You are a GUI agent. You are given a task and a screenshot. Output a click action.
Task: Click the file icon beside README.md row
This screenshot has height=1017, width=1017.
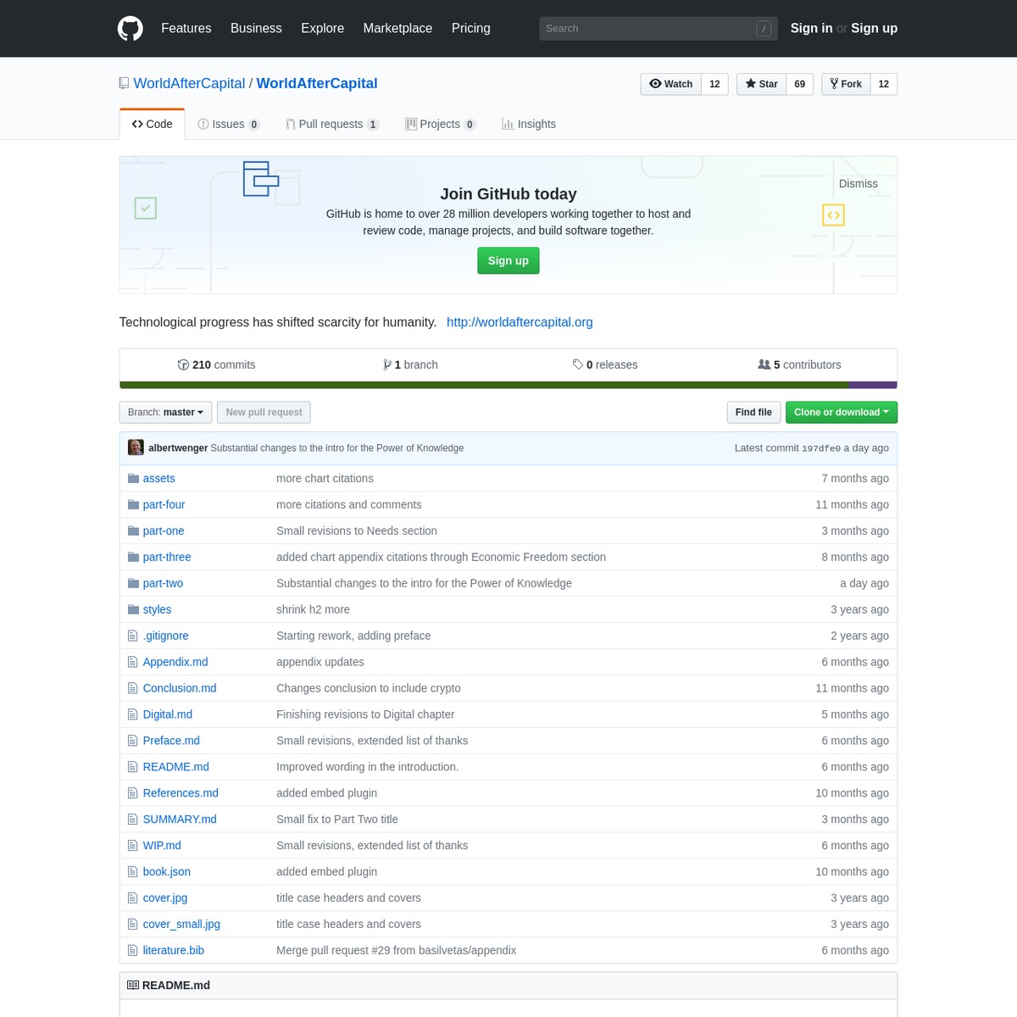tap(132, 767)
